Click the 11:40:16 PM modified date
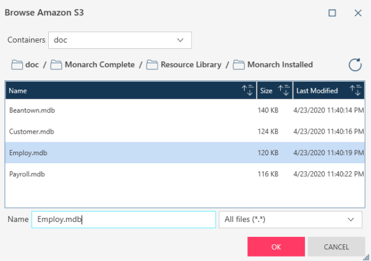371x261 pixels. pyautogui.click(x=329, y=132)
